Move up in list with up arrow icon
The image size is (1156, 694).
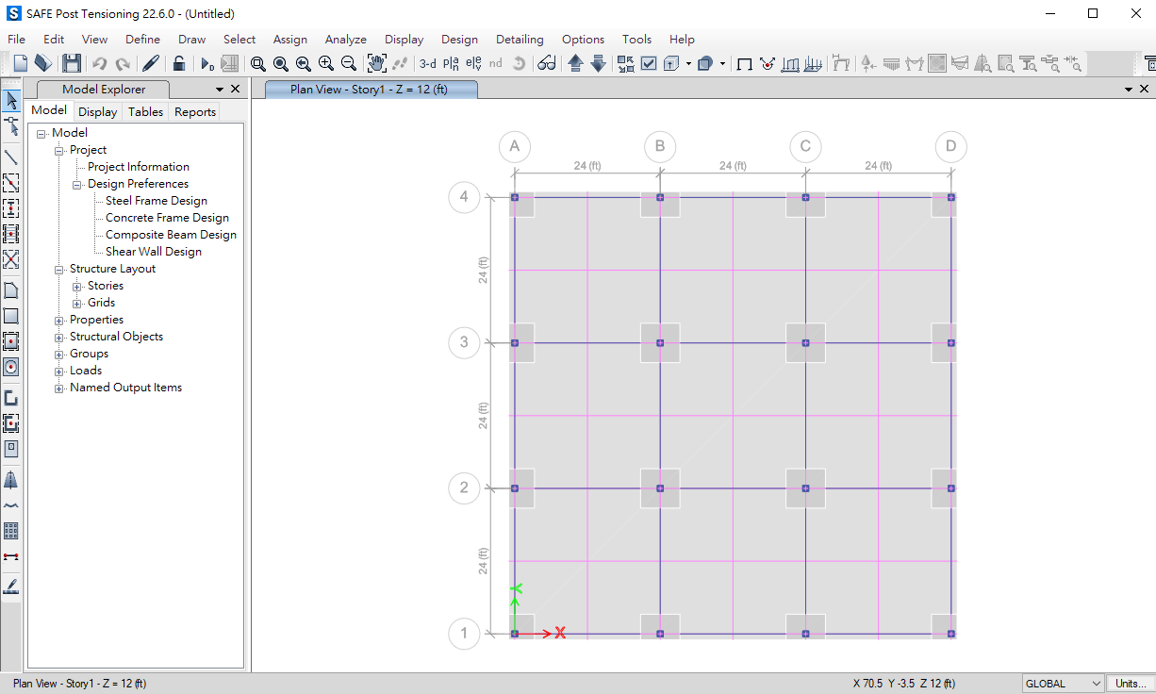(x=575, y=63)
